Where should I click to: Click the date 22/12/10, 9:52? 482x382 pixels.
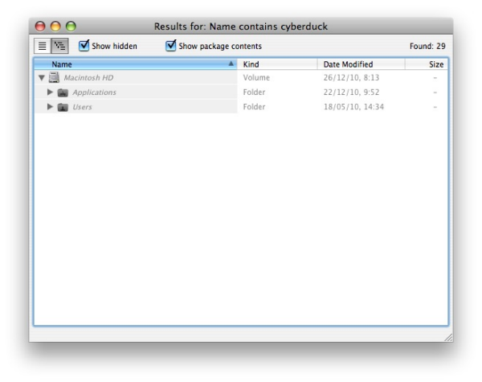coord(351,92)
